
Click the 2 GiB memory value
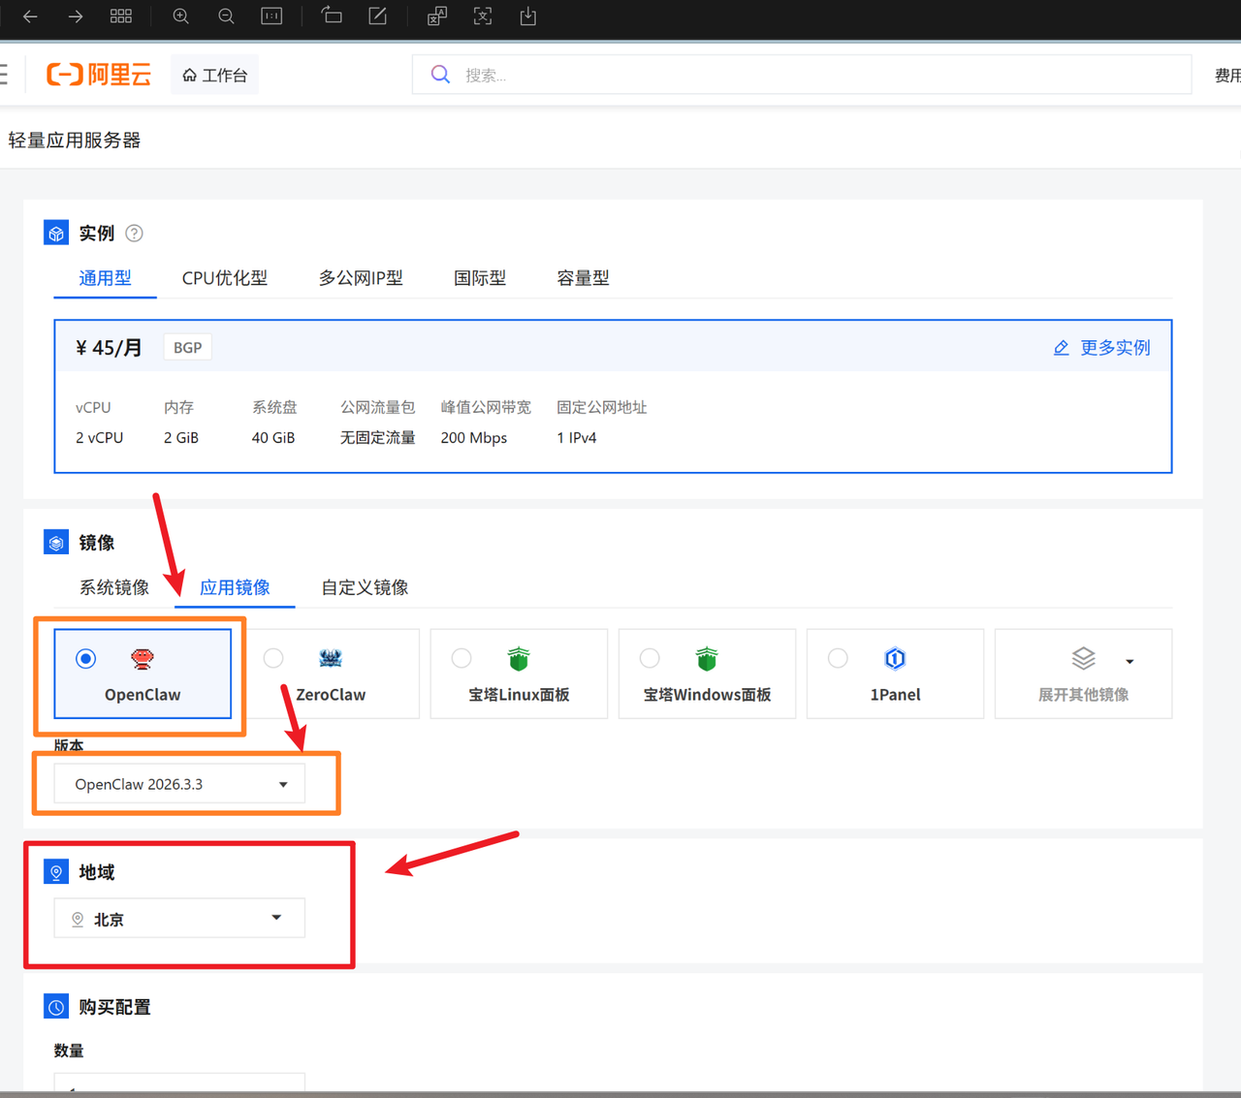(x=181, y=438)
